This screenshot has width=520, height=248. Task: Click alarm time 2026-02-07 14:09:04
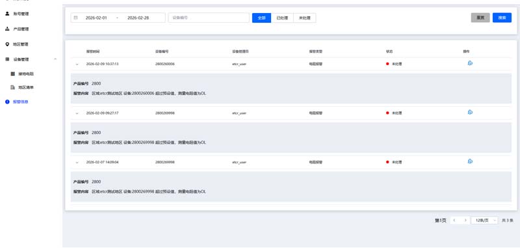tap(102, 162)
